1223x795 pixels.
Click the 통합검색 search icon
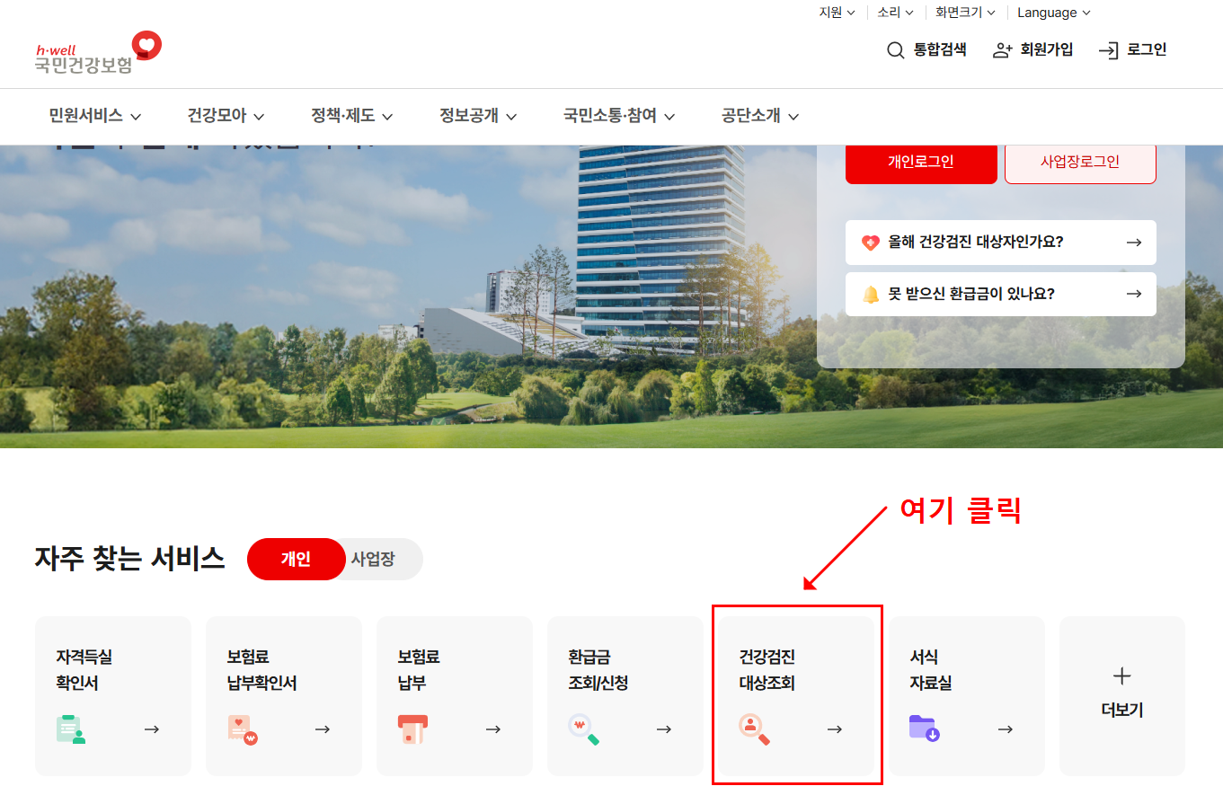pyautogui.click(x=895, y=50)
